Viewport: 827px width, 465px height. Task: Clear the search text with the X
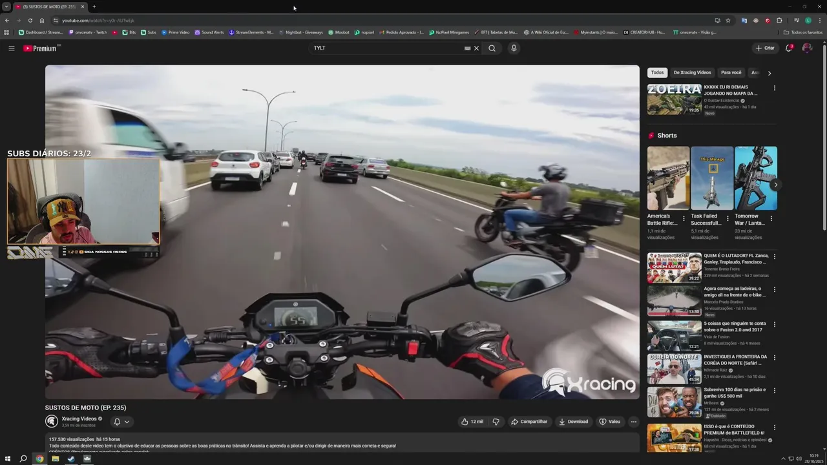click(x=477, y=48)
